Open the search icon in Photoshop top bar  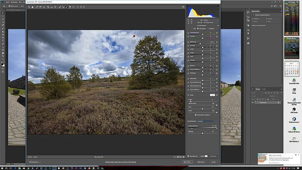(271, 6)
